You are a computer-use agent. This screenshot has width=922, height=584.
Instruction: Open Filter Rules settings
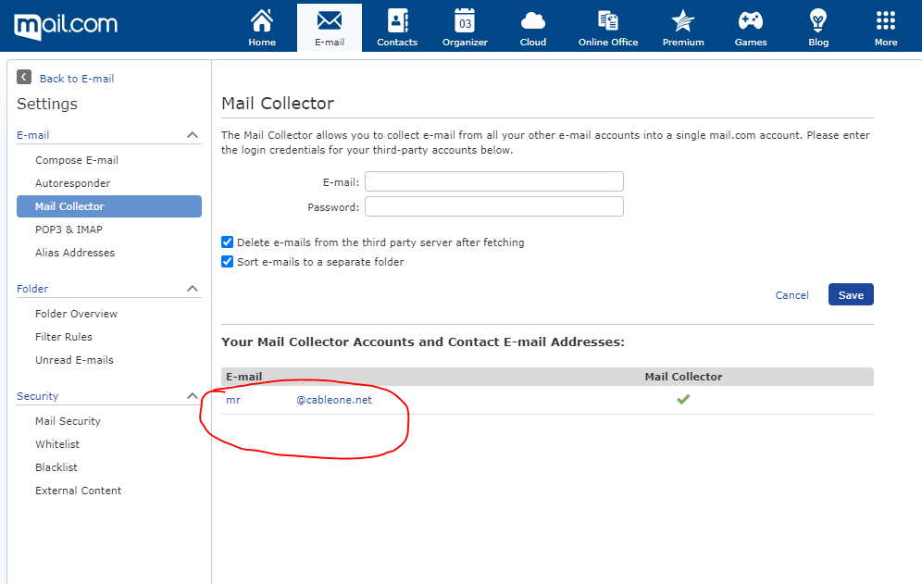coord(64,336)
